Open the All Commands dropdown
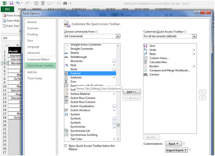 coord(118,36)
